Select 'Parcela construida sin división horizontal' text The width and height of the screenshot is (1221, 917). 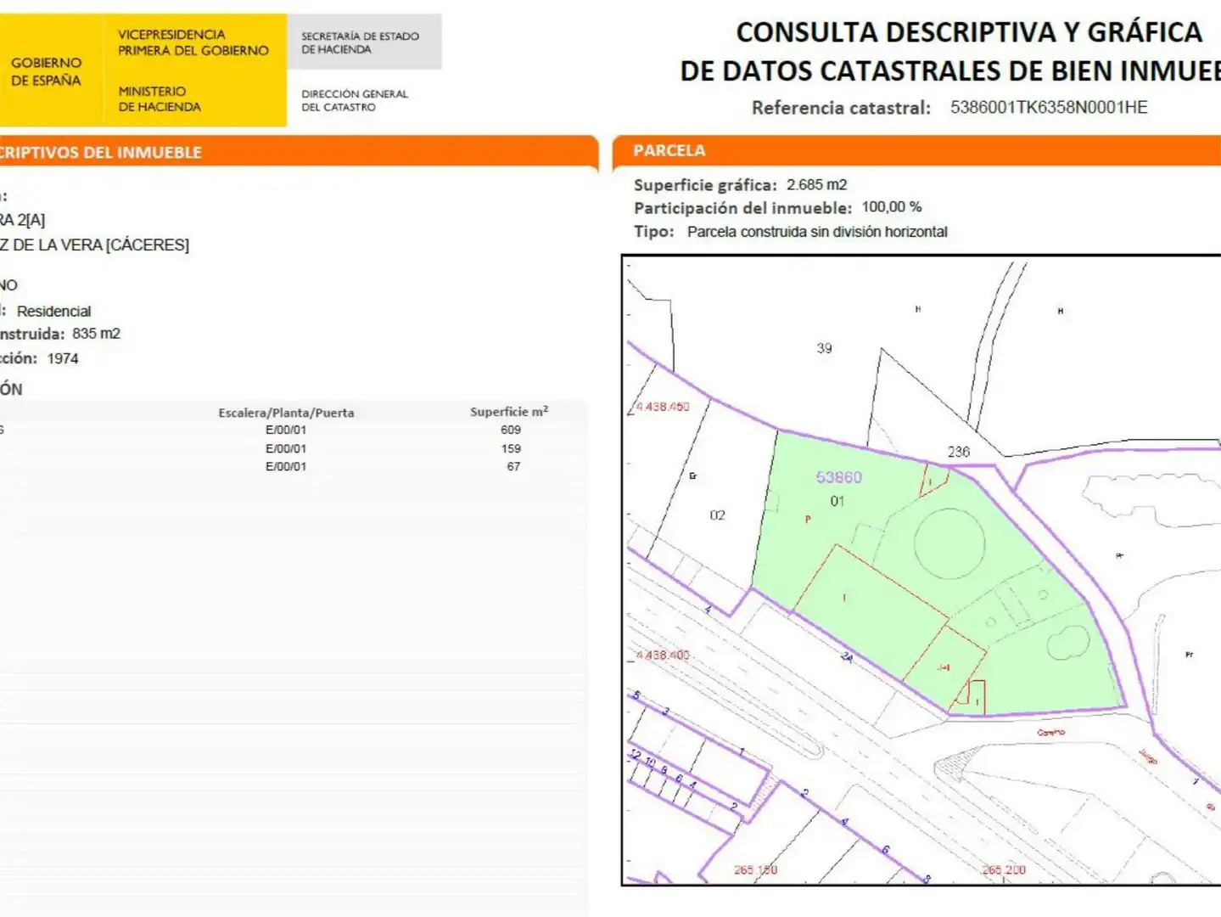[x=817, y=232]
